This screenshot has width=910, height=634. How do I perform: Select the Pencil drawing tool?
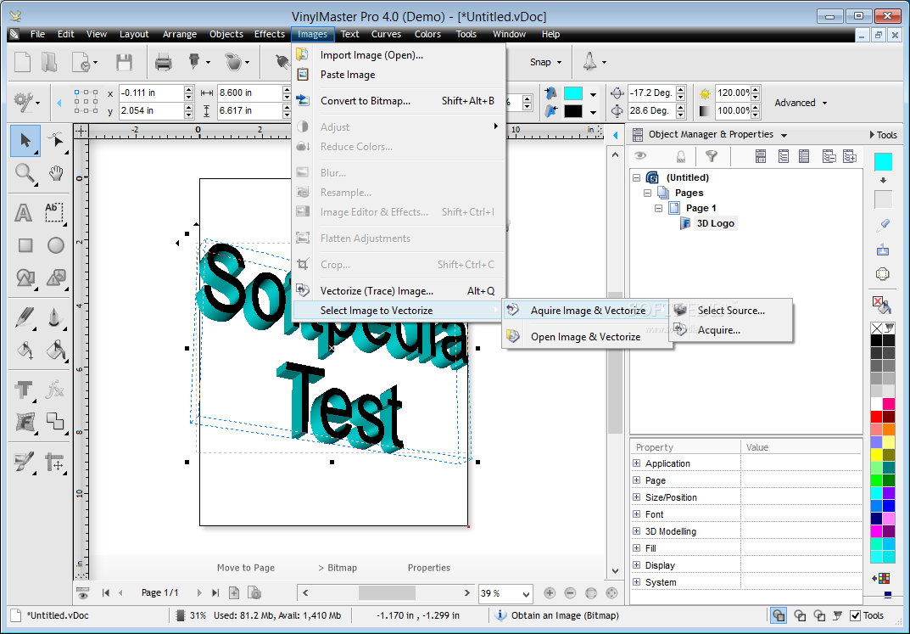tap(25, 317)
